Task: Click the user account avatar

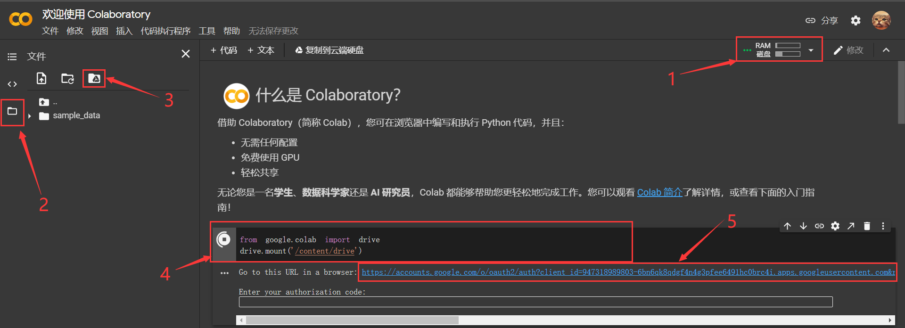Action: [881, 20]
